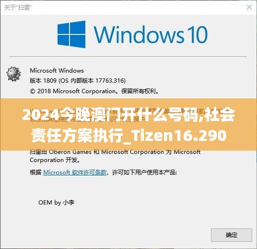Close the 关于"扫雷" dialog
The image size is (257, 249).
(249, 7)
